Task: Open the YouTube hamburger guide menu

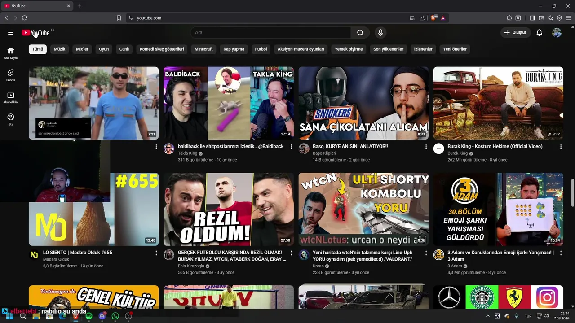Action: (x=11, y=33)
